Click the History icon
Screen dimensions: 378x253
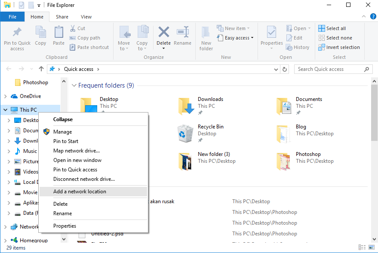coord(289,47)
